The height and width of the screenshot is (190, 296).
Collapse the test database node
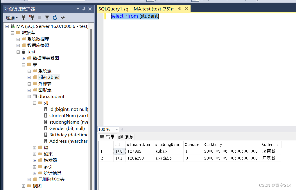(x=18, y=52)
